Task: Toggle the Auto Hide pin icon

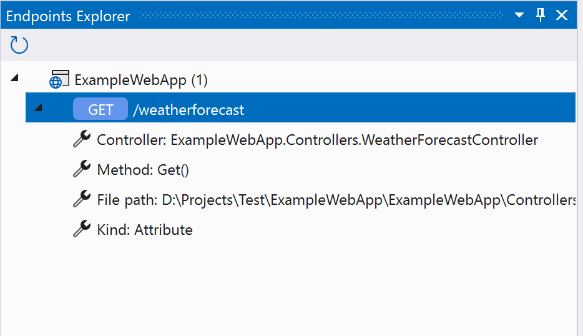Action: [x=541, y=15]
